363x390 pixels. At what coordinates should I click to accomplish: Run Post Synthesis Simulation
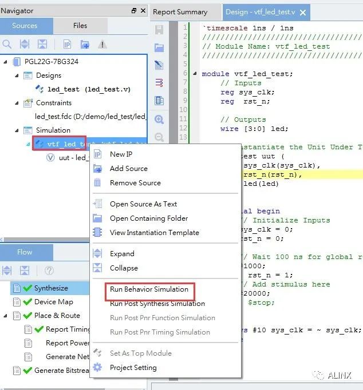(165, 304)
